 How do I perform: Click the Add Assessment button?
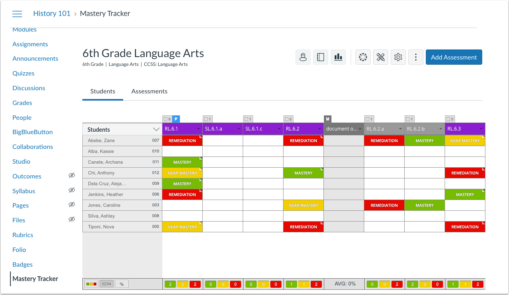[x=453, y=57]
